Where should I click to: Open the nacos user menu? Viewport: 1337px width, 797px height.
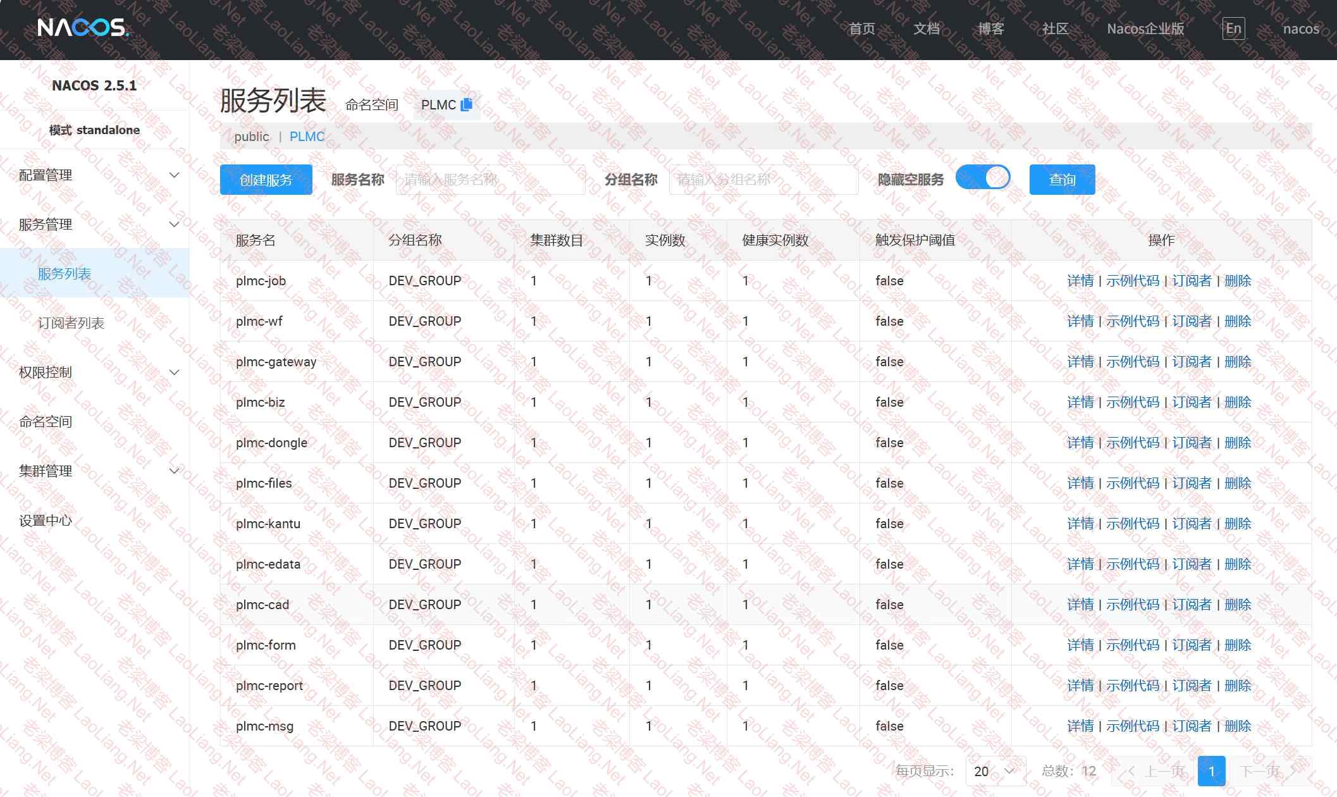(1300, 28)
